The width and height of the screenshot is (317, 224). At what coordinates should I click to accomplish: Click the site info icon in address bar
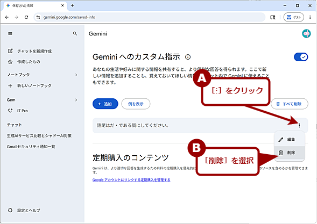38,17
